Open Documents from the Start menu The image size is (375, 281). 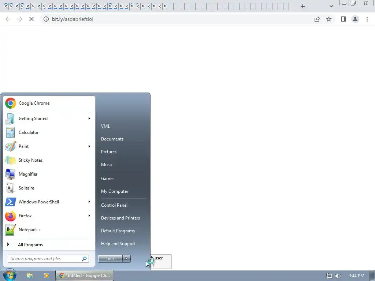coord(112,139)
